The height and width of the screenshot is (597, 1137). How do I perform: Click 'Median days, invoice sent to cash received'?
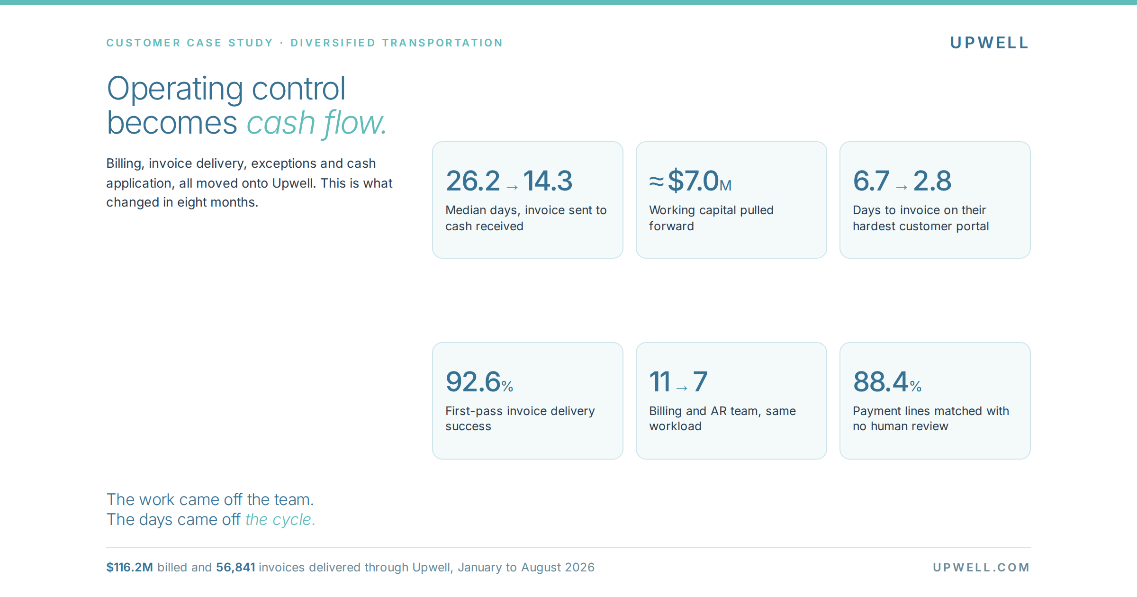pos(526,218)
